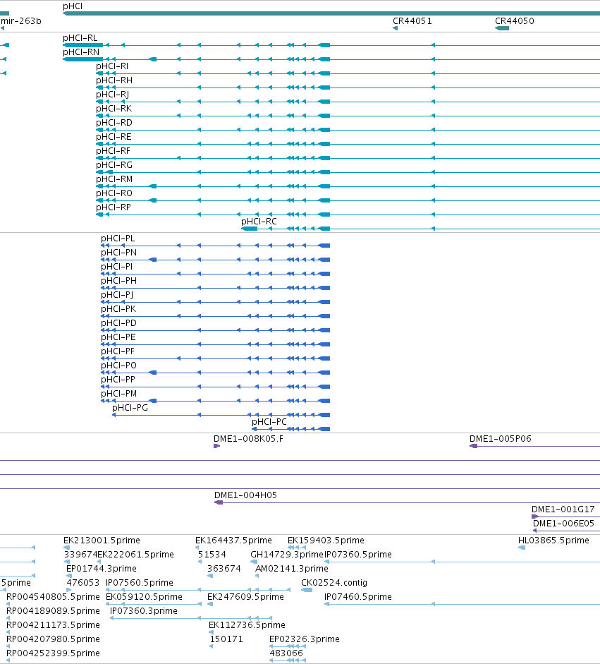Click the CK02524.contig label
Image resolution: width=600 pixels, height=664 pixels.
tap(334, 583)
